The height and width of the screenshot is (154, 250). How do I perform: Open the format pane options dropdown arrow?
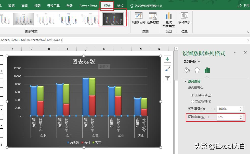[x=235, y=52]
